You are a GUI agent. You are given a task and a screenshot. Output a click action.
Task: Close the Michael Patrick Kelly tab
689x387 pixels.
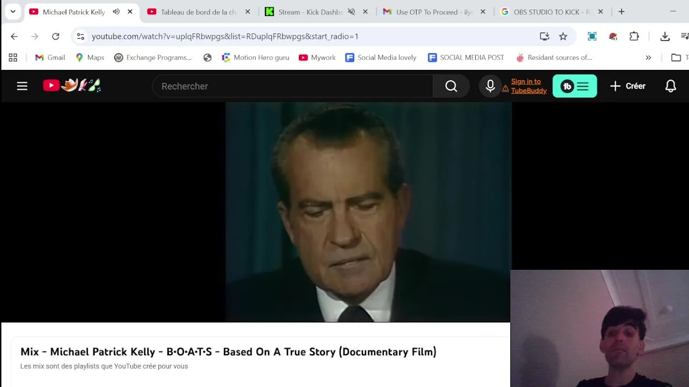point(130,12)
